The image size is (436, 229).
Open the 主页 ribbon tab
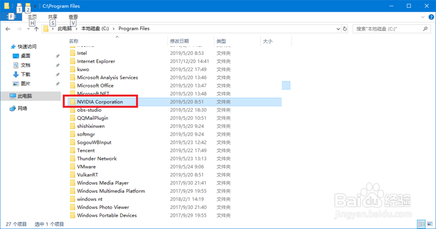pyautogui.click(x=32, y=17)
